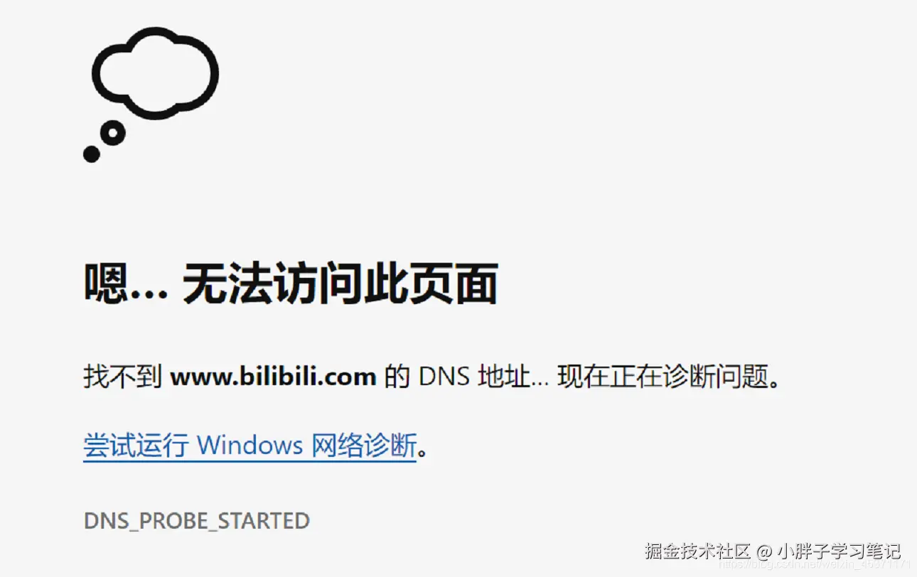The height and width of the screenshot is (577, 917).
Task: Click 尝试运行 at the start of the link
Action: [x=136, y=446]
